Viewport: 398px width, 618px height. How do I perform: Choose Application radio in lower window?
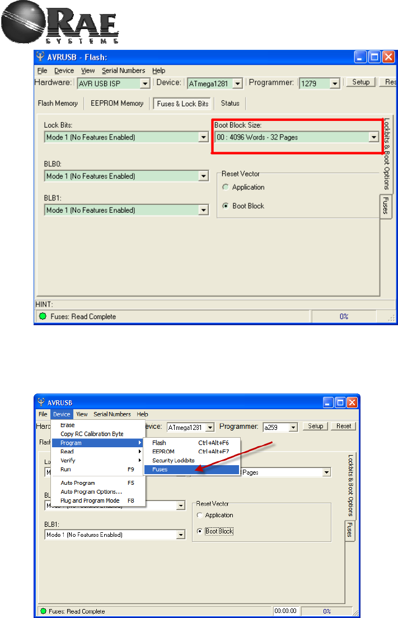199,515
